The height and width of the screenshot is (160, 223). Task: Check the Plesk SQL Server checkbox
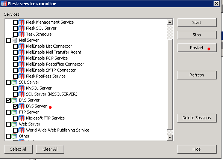coord(15,28)
